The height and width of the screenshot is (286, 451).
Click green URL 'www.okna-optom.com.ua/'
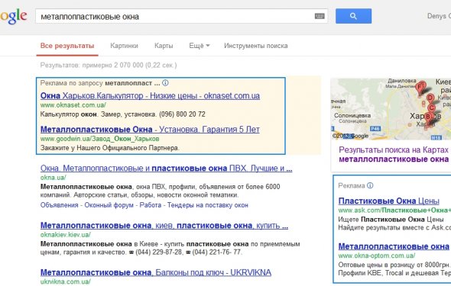point(377,255)
